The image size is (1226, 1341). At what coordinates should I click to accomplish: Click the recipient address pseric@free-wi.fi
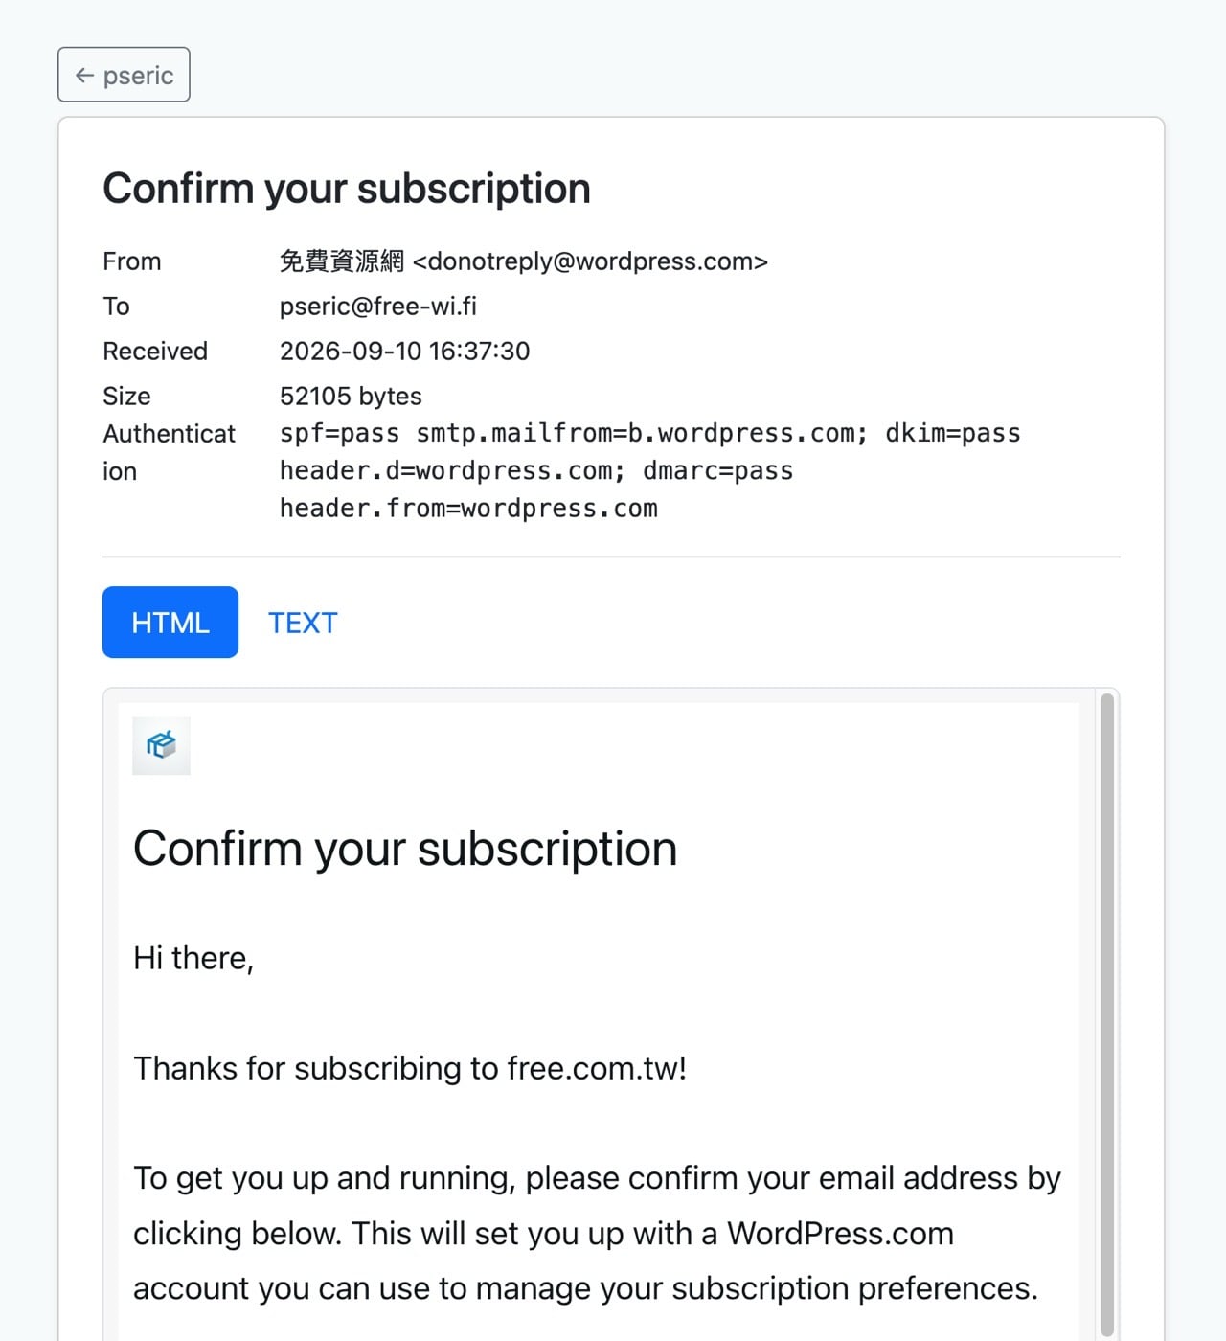point(378,307)
